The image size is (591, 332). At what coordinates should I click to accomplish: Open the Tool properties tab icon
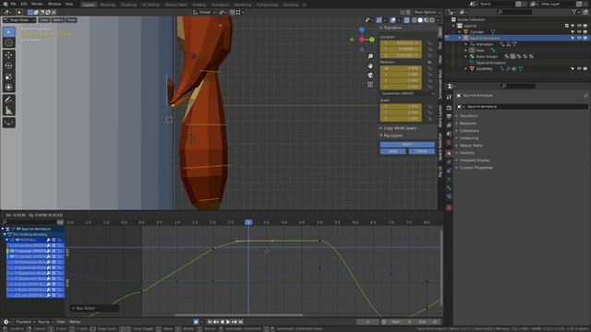pos(449,97)
